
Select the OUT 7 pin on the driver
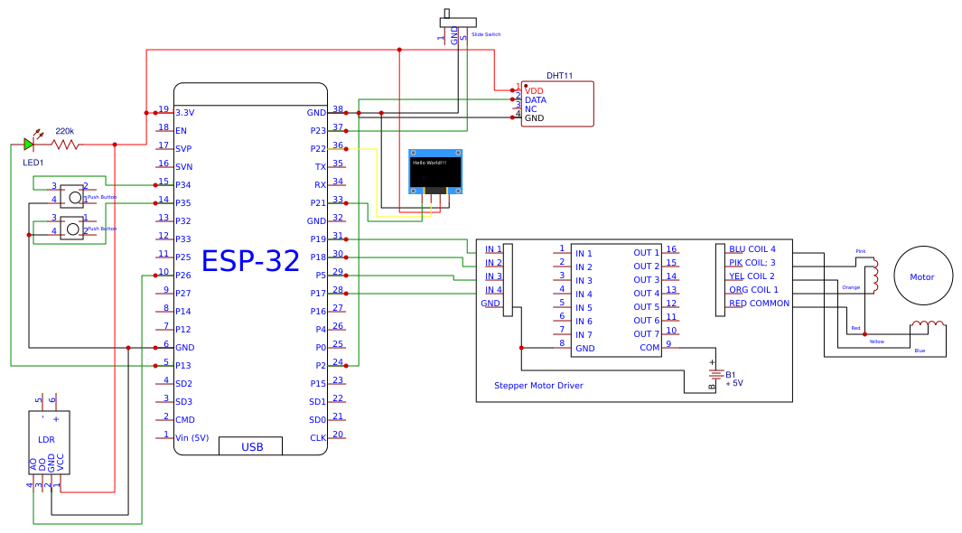[x=647, y=333]
